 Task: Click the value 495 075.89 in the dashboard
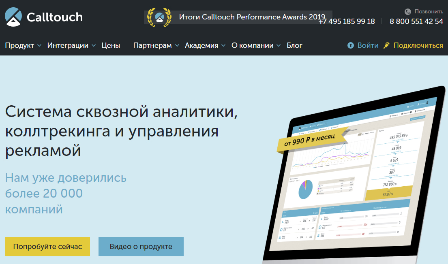pos(398,137)
